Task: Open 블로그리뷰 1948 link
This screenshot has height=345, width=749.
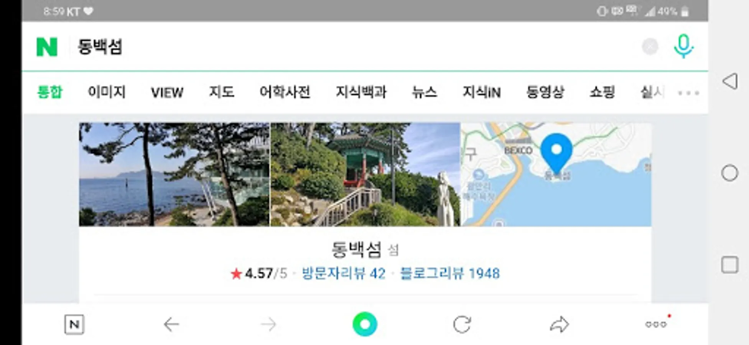Action: [x=450, y=274]
